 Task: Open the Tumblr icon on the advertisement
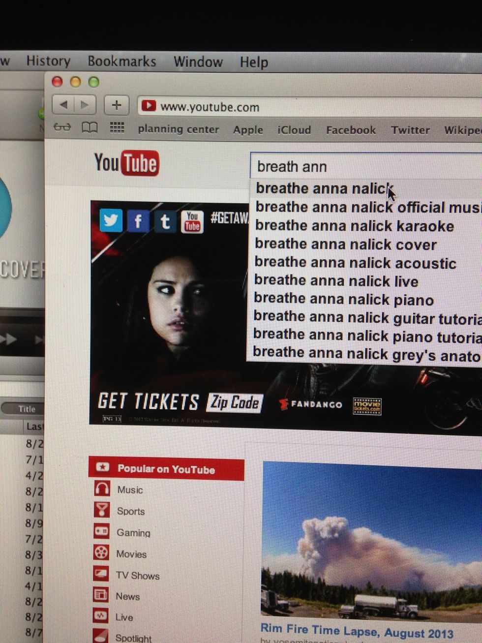click(165, 222)
